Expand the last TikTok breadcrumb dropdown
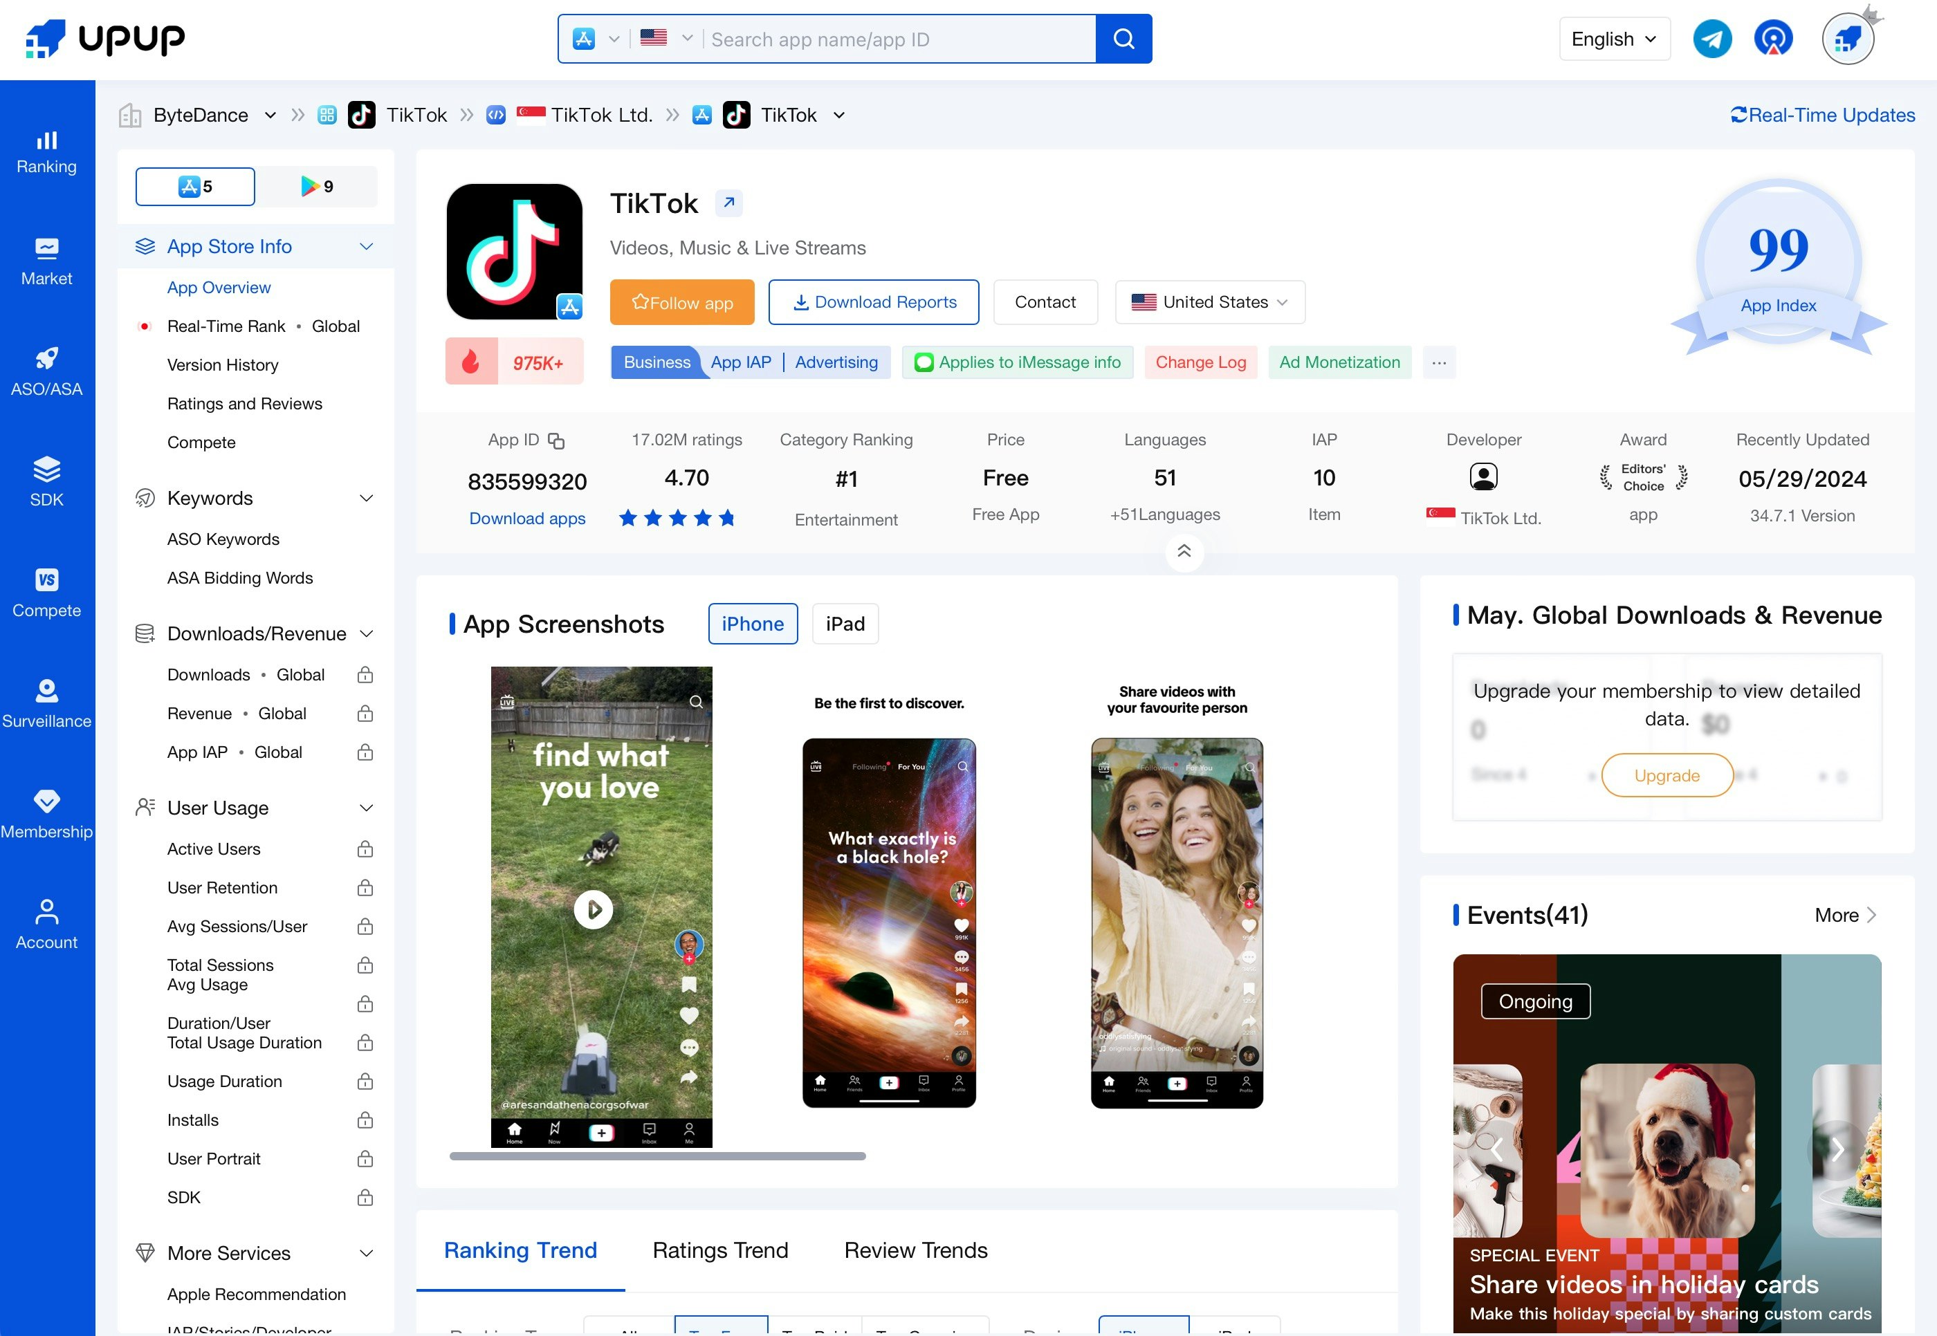 click(x=839, y=115)
